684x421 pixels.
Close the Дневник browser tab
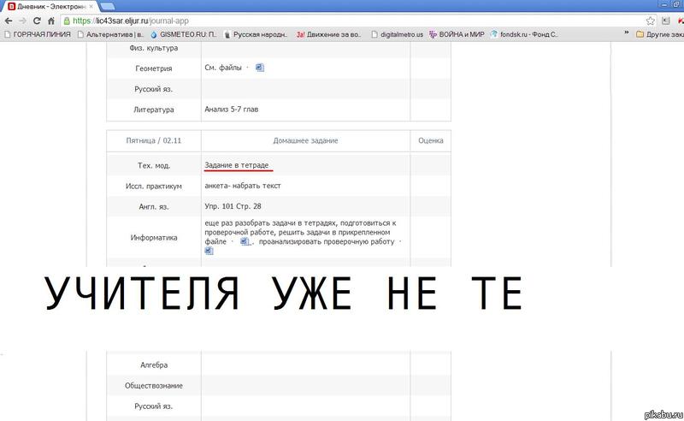[x=91, y=7]
